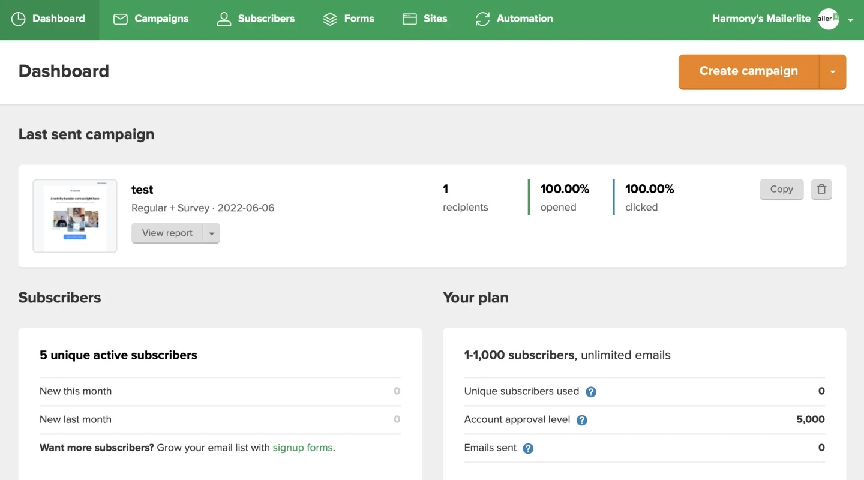The image size is (864, 480).
Task: Click the Automation circular arrows icon
Action: 482,19
